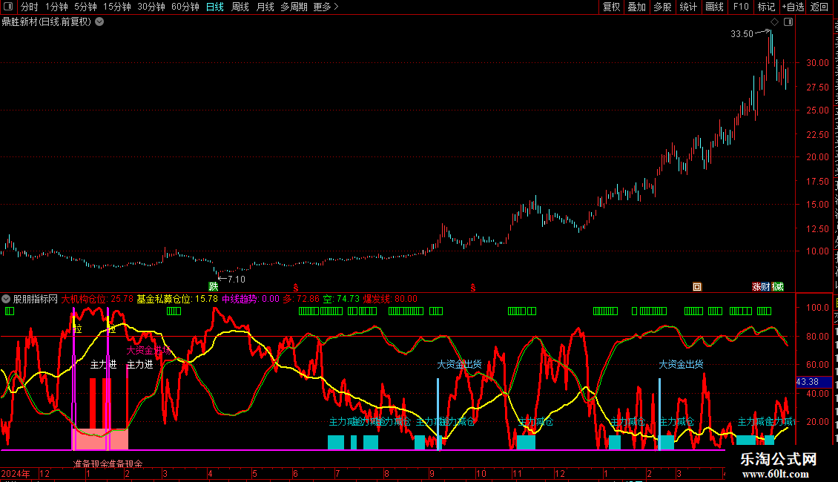
Task: Add stock with +自选 button
Action: (x=793, y=7)
